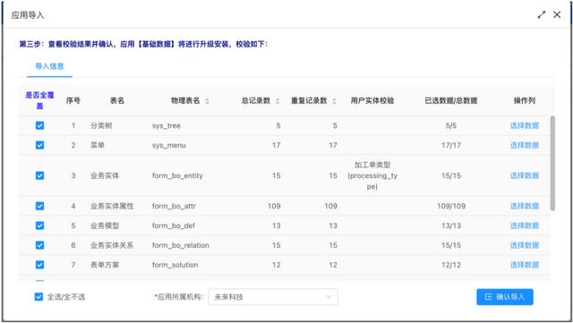
Task: Select the sys_menu table cell
Action: click(x=169, y=145)
